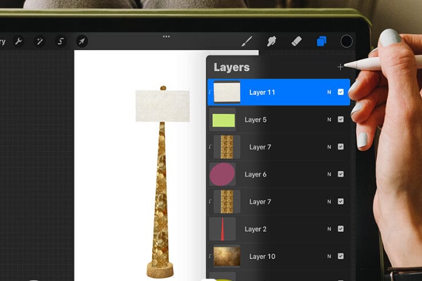The image size is (422, 281).
Task: Add a new layer with the plus icon
Action: (x=340, y=67)
